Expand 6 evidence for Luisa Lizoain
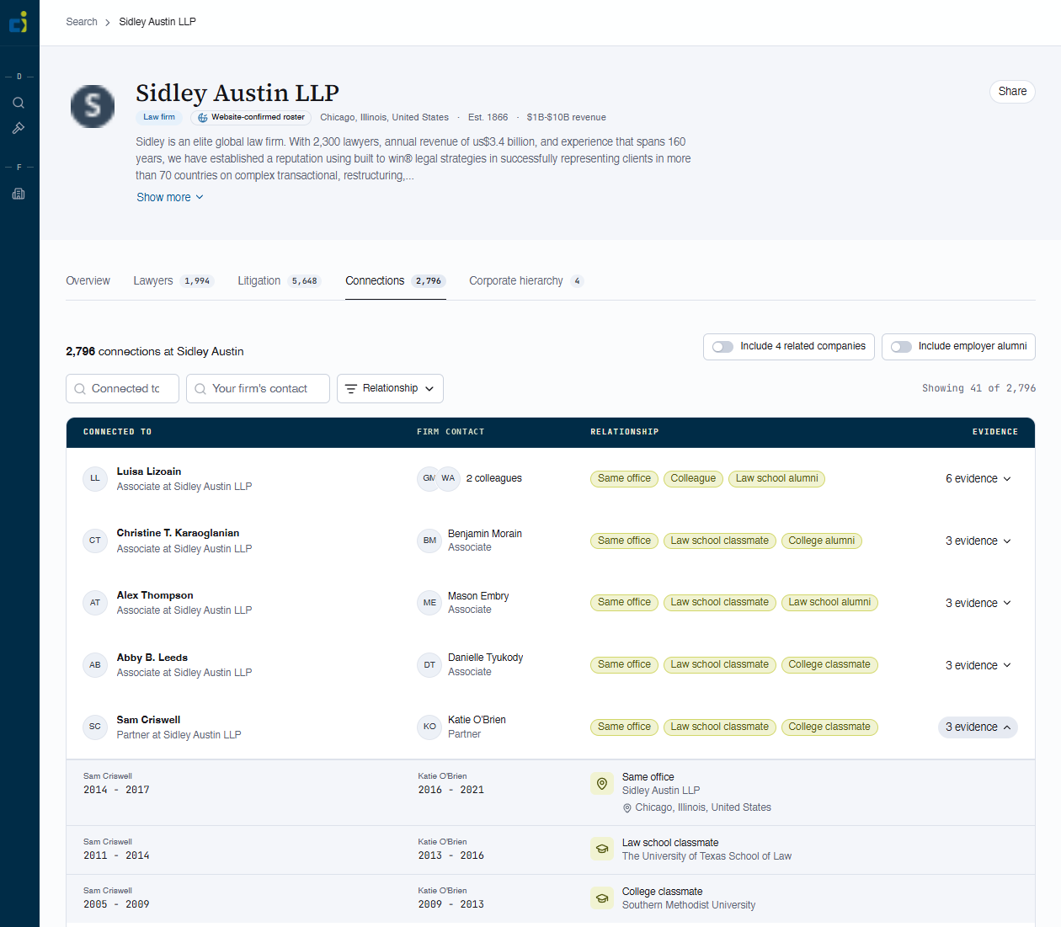Image resolution: width=1061 pixels, height=927 pixels. click(x=978, y=478)
